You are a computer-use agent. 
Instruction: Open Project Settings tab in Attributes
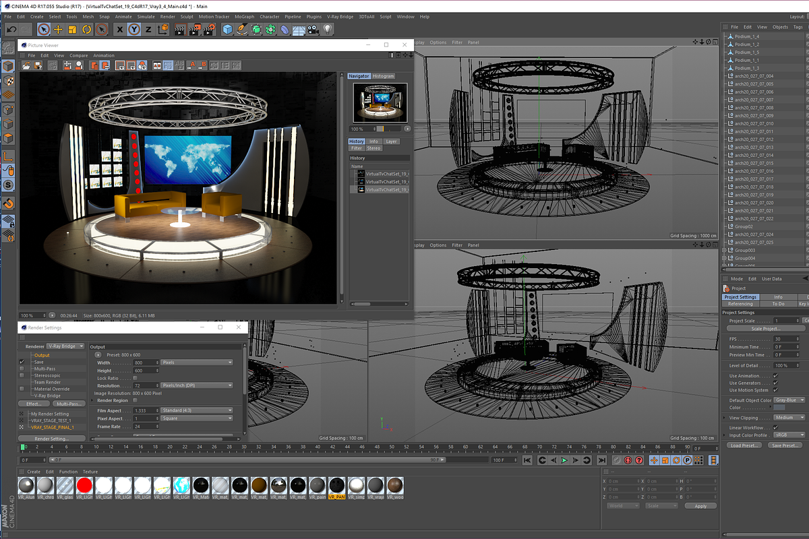[x=740, y=296]
